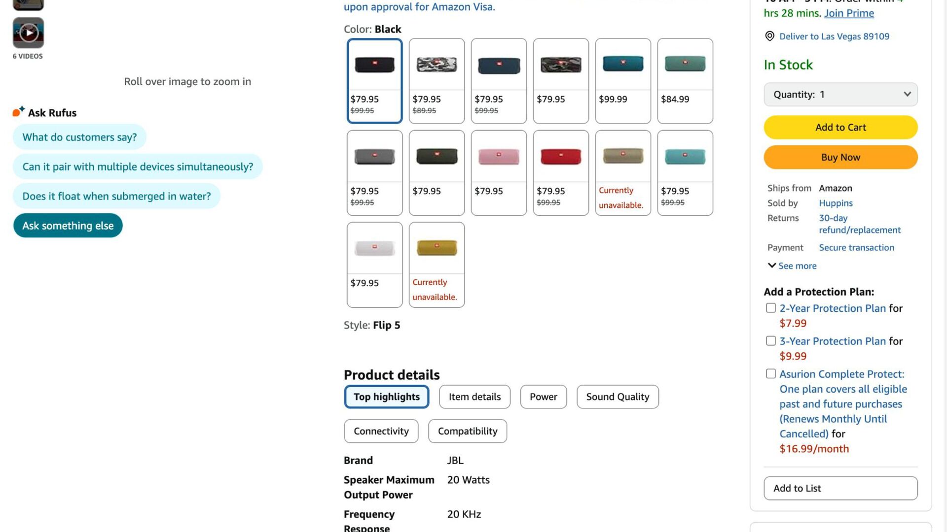Switch to the Sound Quality tab
This screenshot has width=947, height=532.
click(618, 397)
